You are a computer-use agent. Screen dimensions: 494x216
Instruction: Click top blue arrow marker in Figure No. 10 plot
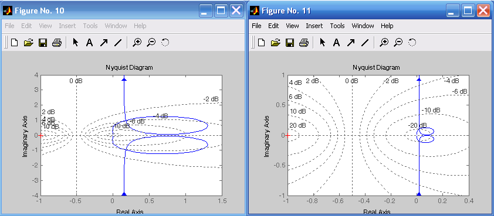coord(124,79)
